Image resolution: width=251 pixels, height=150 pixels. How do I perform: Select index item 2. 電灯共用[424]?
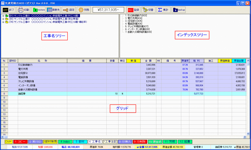point(134,18)
